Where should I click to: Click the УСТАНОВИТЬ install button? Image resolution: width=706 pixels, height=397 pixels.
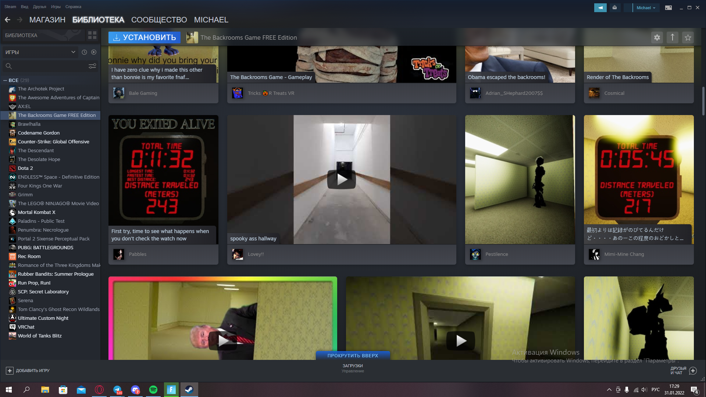[x=145, y=37]
